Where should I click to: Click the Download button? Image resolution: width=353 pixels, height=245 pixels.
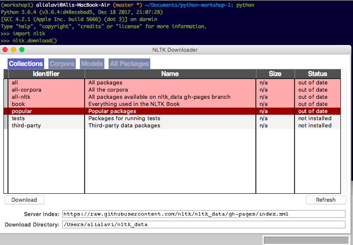[24, 200]
